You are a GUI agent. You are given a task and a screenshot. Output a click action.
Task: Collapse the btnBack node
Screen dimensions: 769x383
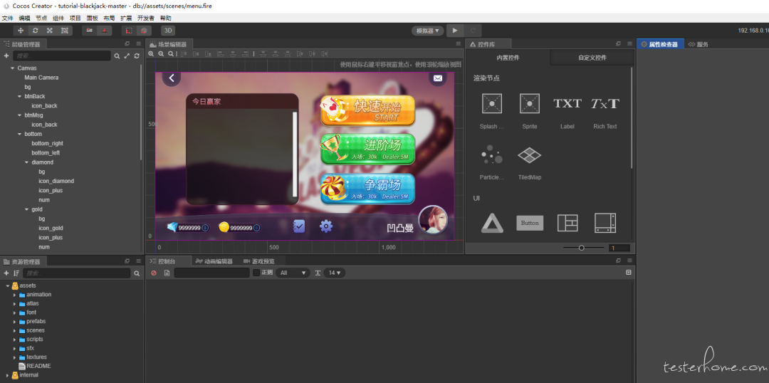19,96
